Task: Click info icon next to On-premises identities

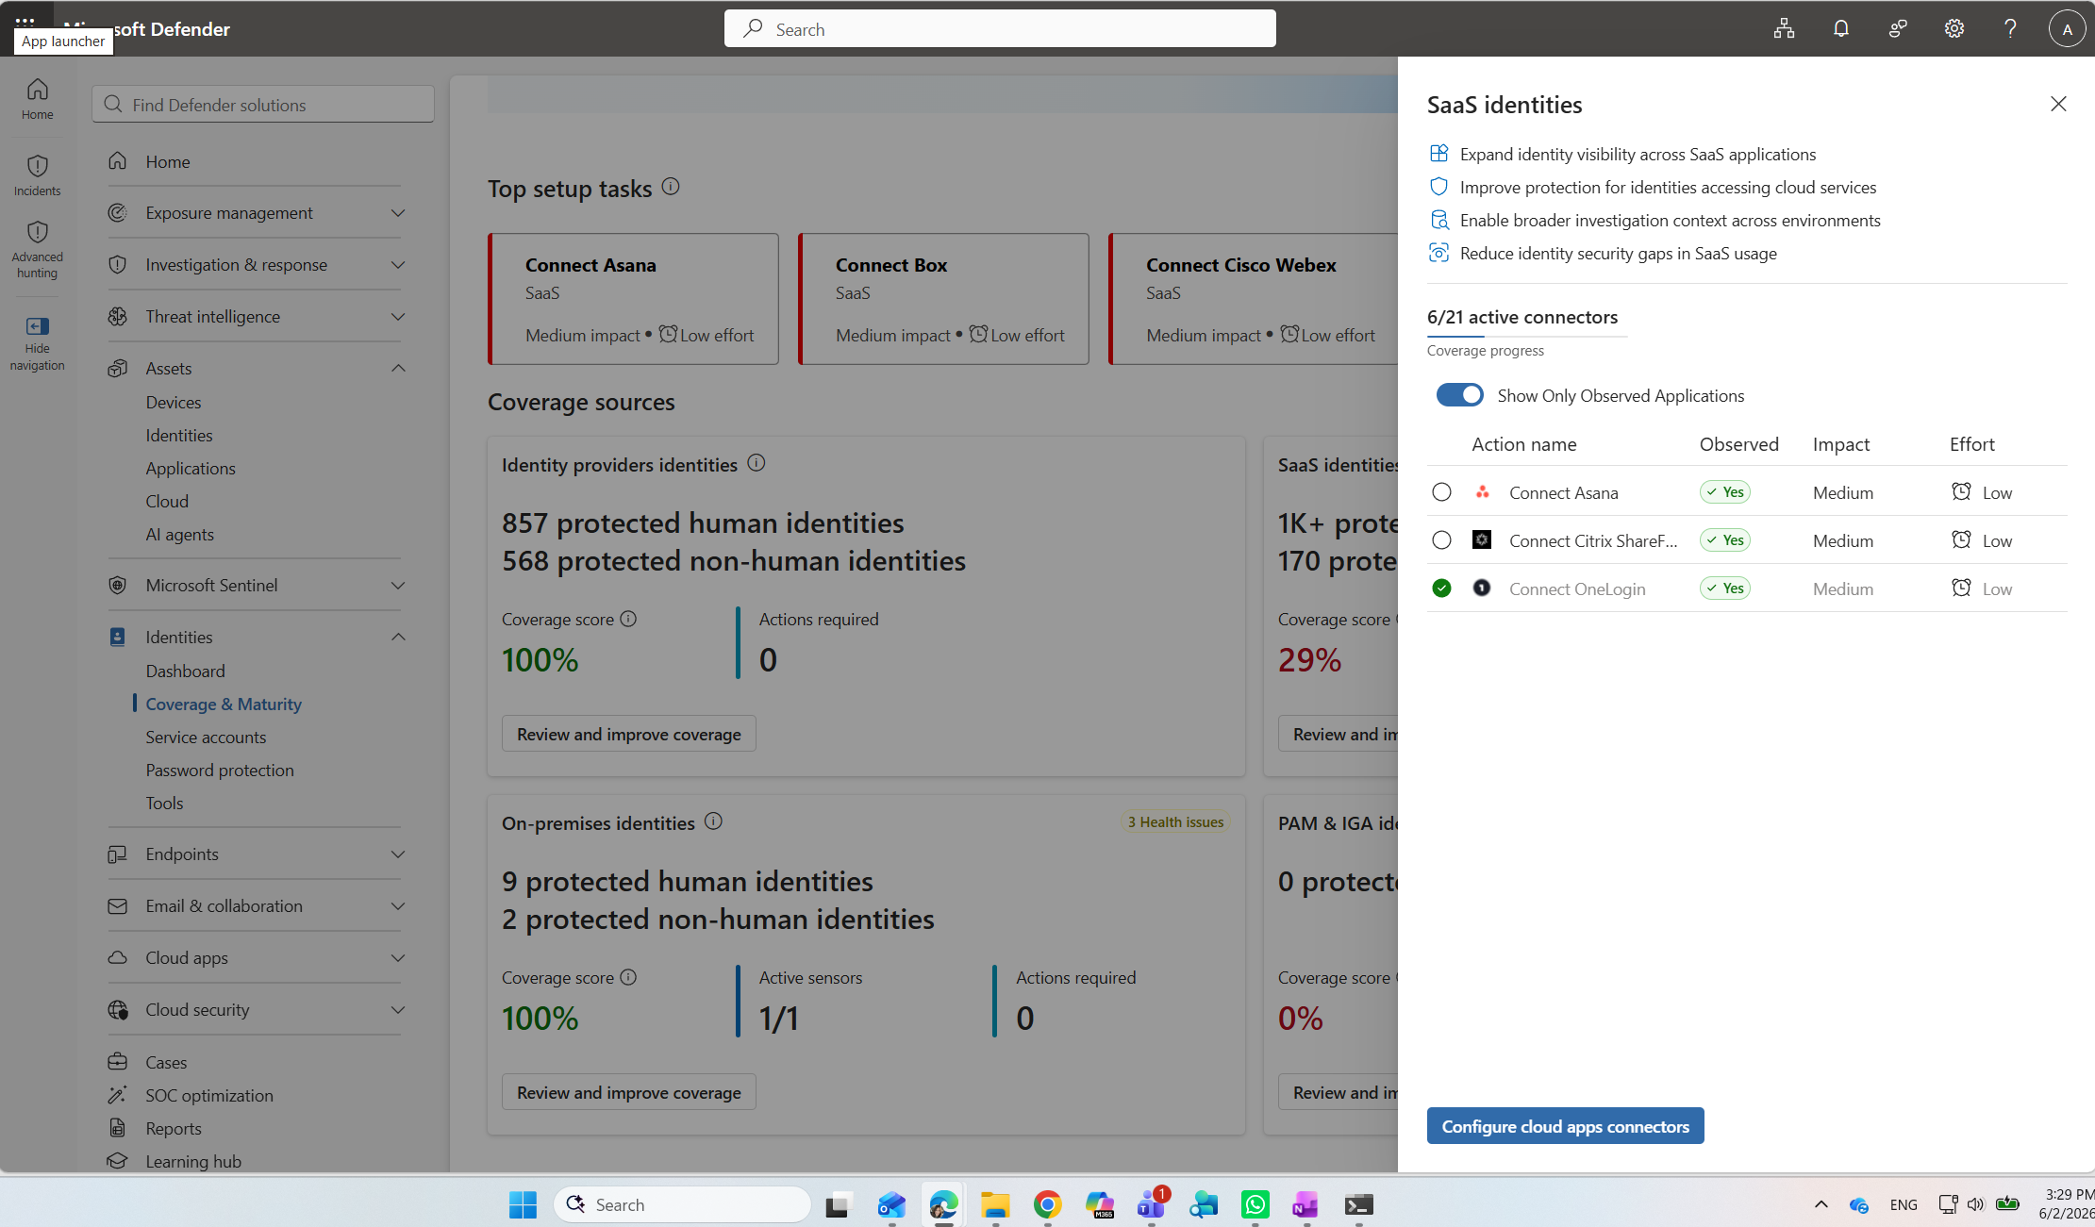Action: [714, 821]
